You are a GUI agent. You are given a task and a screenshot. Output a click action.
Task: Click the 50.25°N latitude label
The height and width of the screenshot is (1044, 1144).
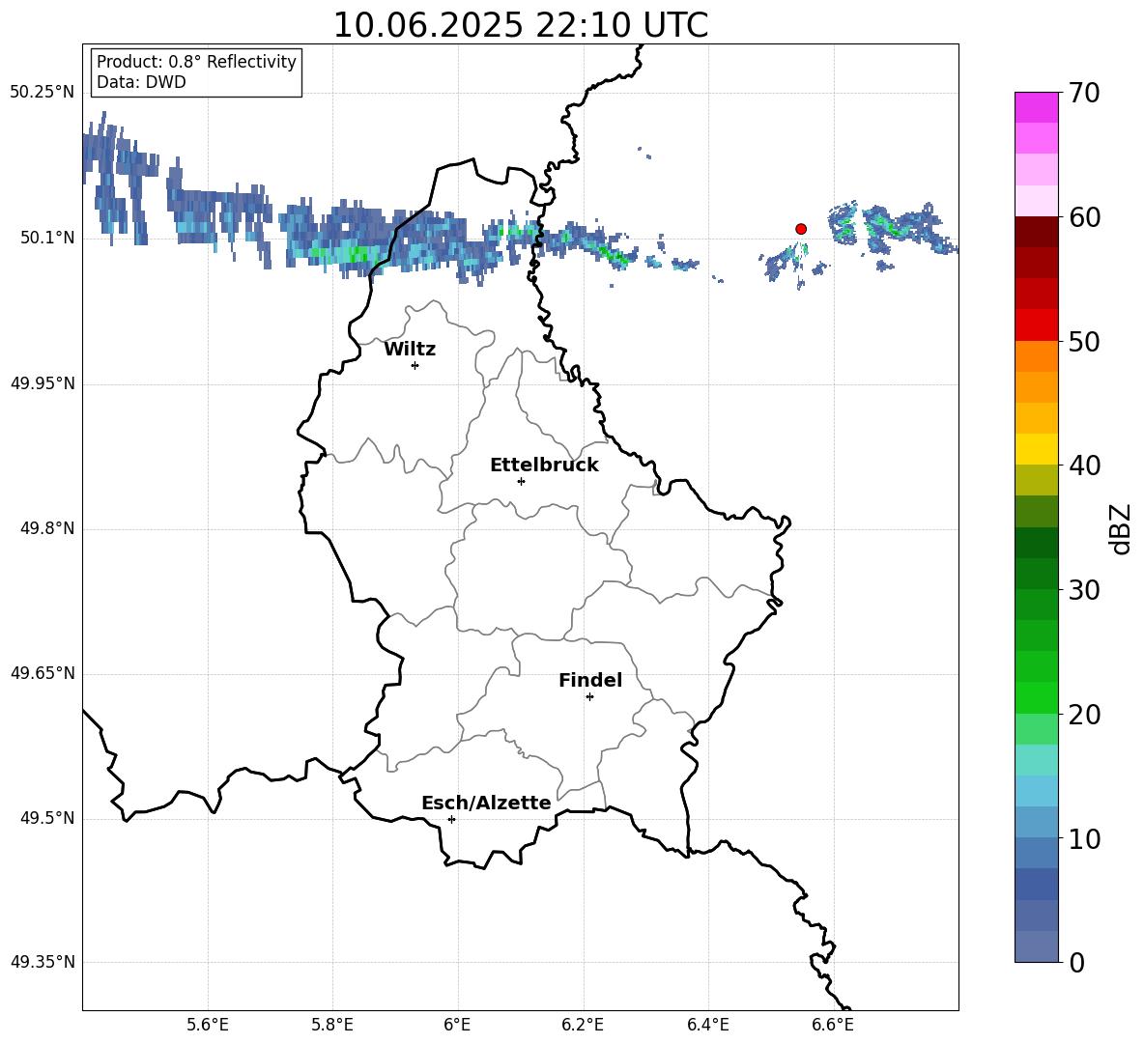[43, 93]
